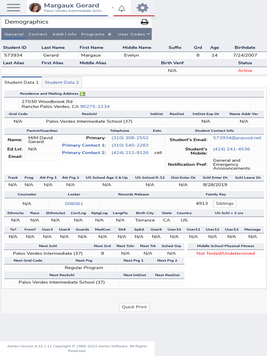Switch to the Contact tab
Viewport: 267px width, 356px height.
tap(38, 34)
